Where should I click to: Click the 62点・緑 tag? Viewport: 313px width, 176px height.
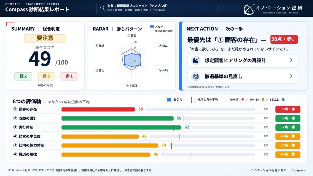[288, 127]
